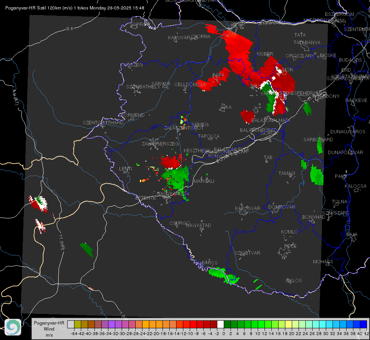The image size is (370, 340).
Task: Click the BALATONALMADI city label
Action: (271, 121)
